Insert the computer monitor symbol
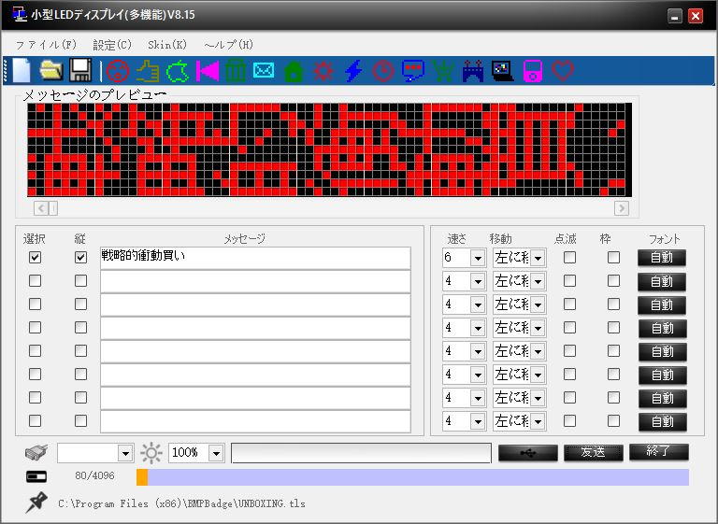Viewport: 718px width, 524px height. pos(503,71)
